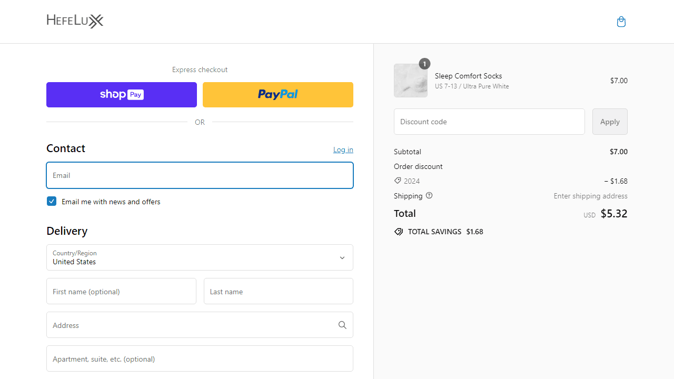Click the Last name field
Image resolution: width=674 pixels, height=379 pixels.
click(279, 291)
